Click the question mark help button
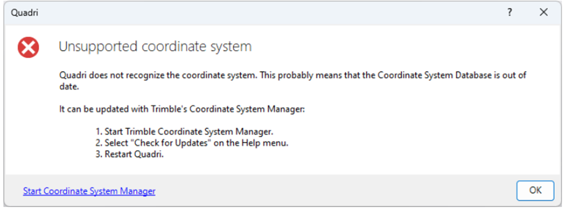 pyautogui.click(x=509, y=12)
